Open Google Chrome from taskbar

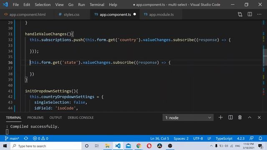click(139, 146)
